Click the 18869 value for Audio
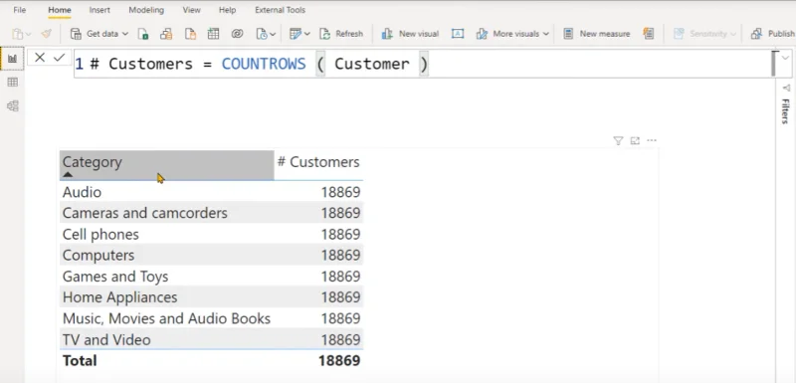This screenshot has width=796, height=383. 340,192
